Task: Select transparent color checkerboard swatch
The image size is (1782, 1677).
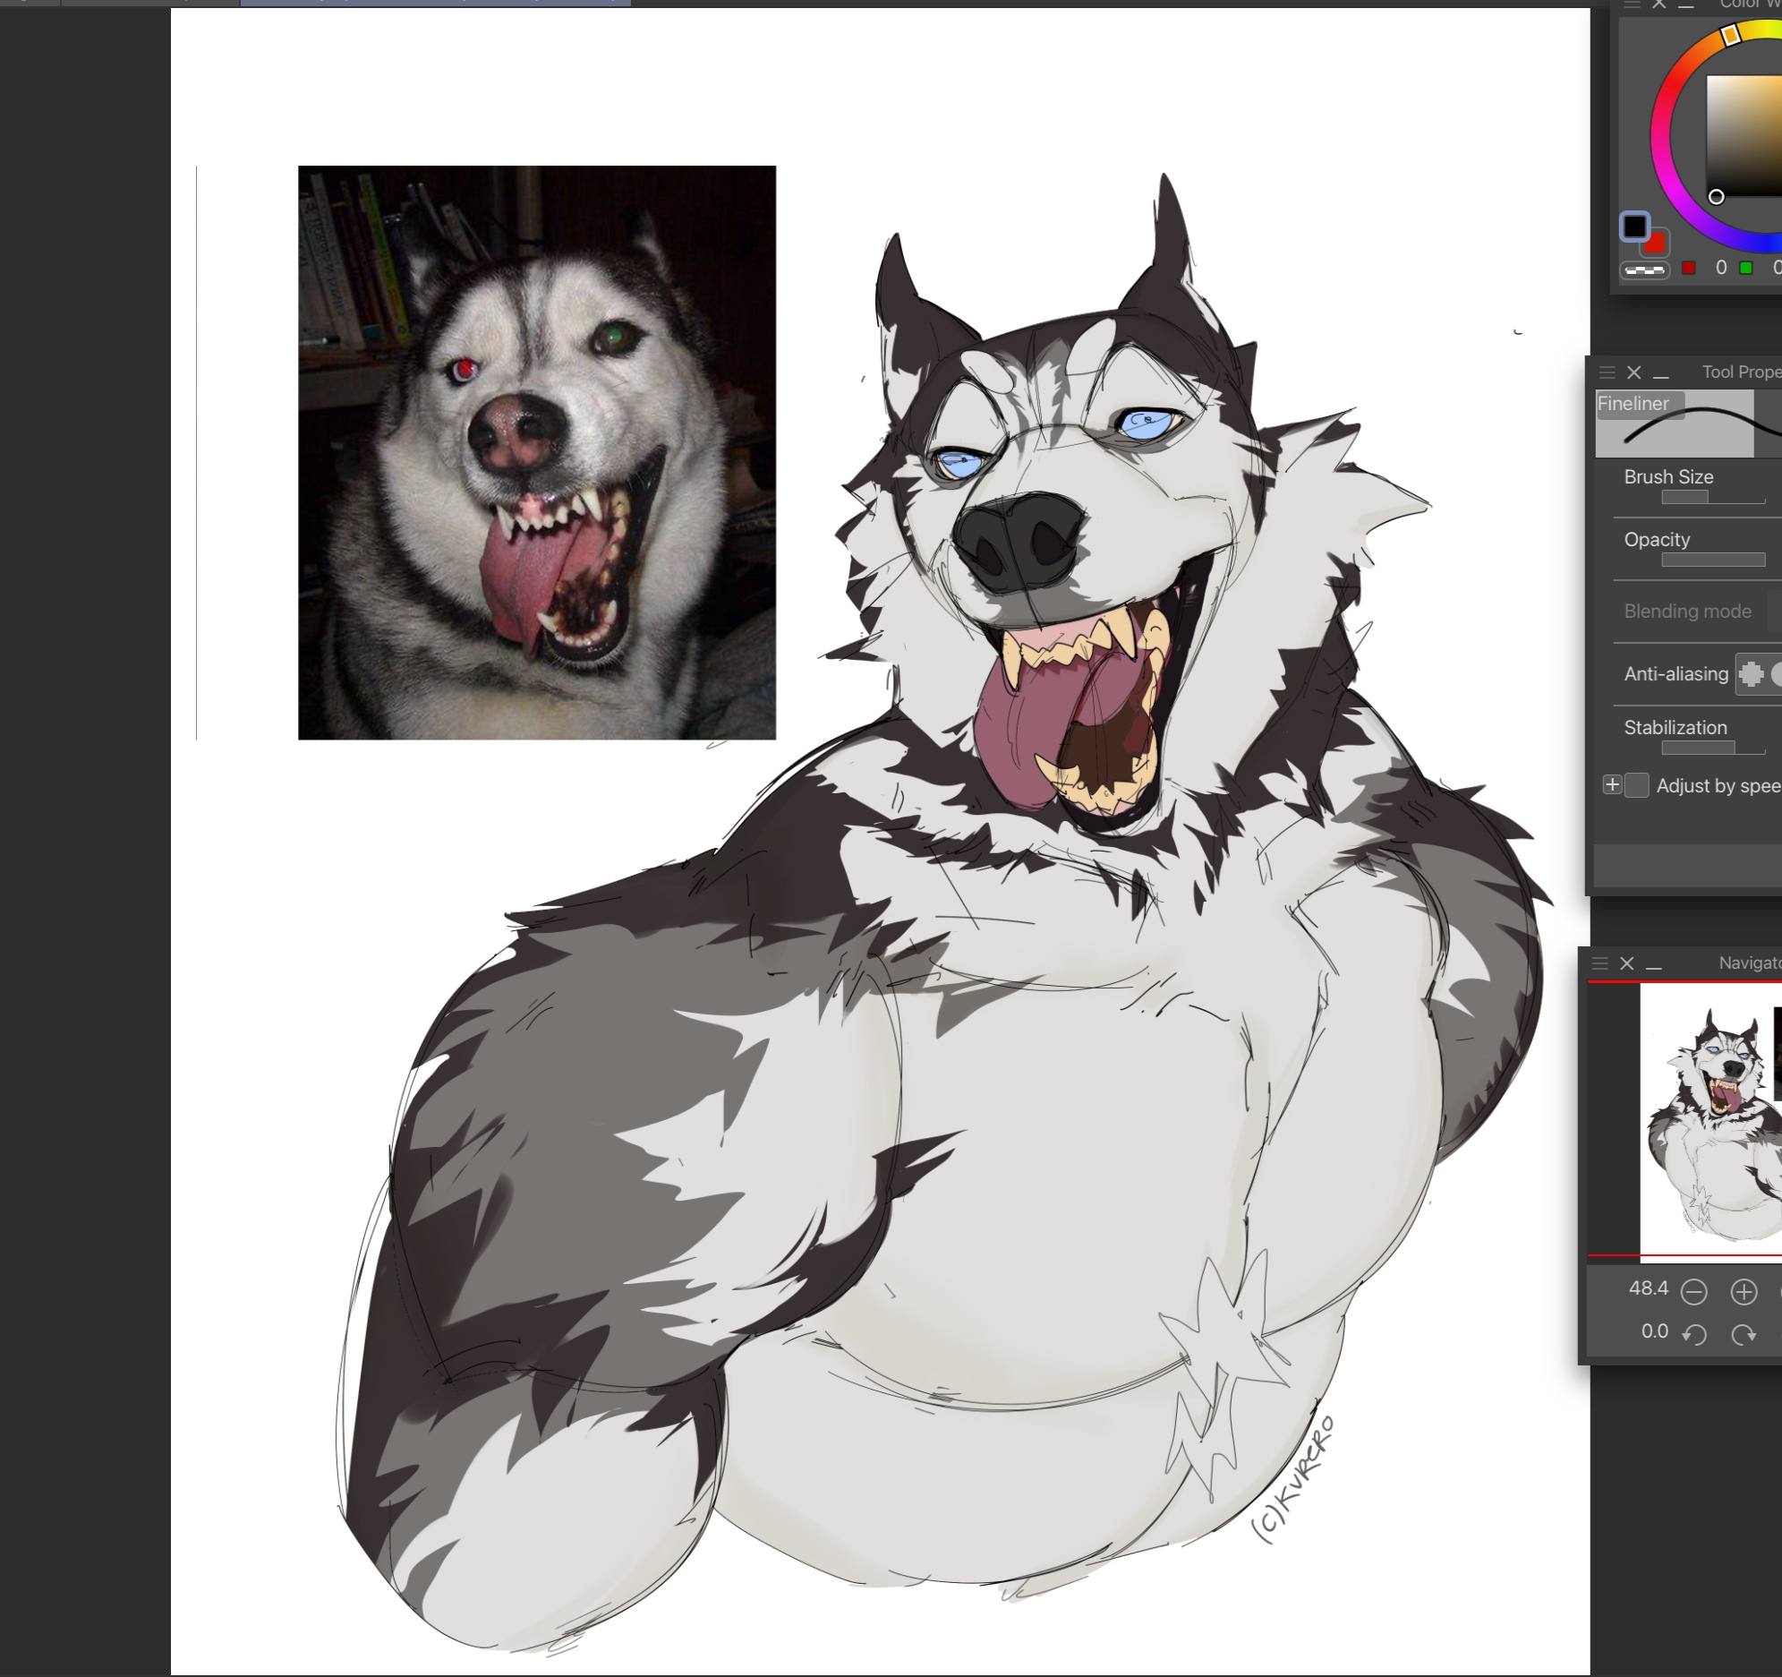Action: click(1644, 269)
